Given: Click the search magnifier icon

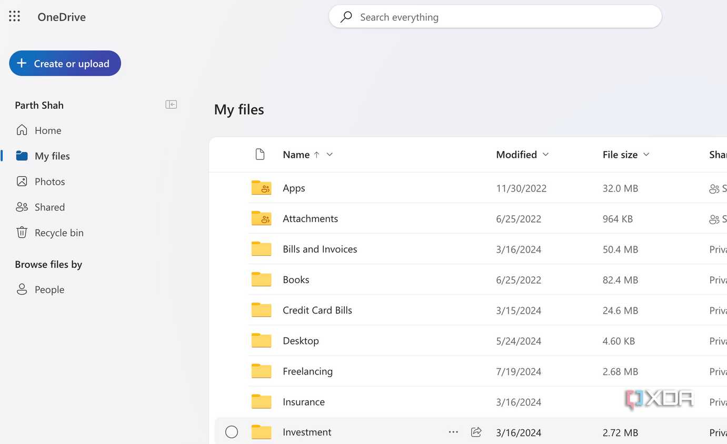Looking at the screenshot, I should [346, 17].
